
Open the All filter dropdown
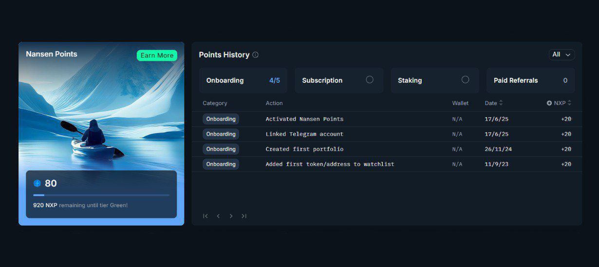tap(562, 54)
